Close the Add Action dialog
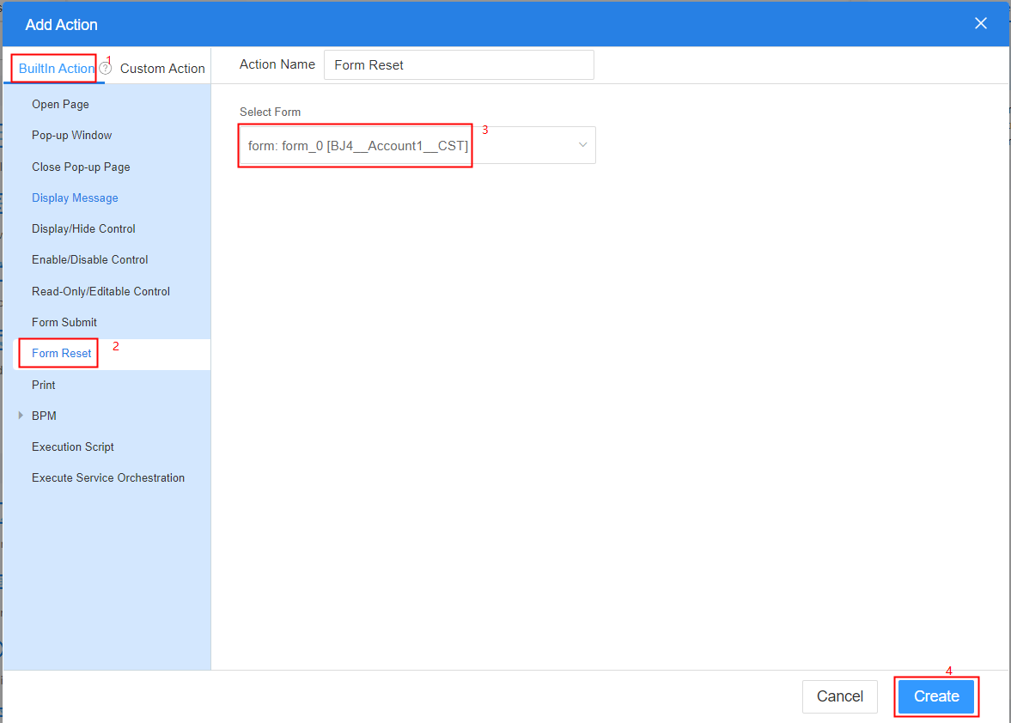Image resolution: width=1011 pixels, height=723 pixels. click(x=980, y=24)
